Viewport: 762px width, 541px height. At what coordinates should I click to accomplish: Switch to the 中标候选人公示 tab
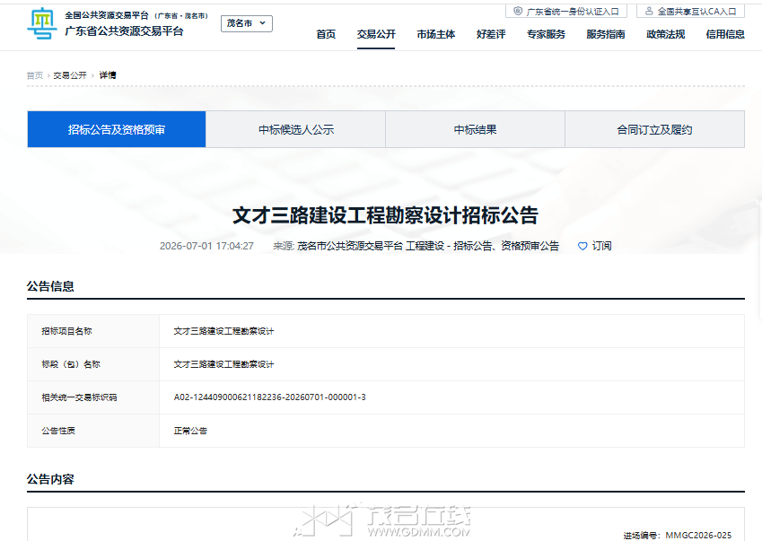[x=296, y=129]
